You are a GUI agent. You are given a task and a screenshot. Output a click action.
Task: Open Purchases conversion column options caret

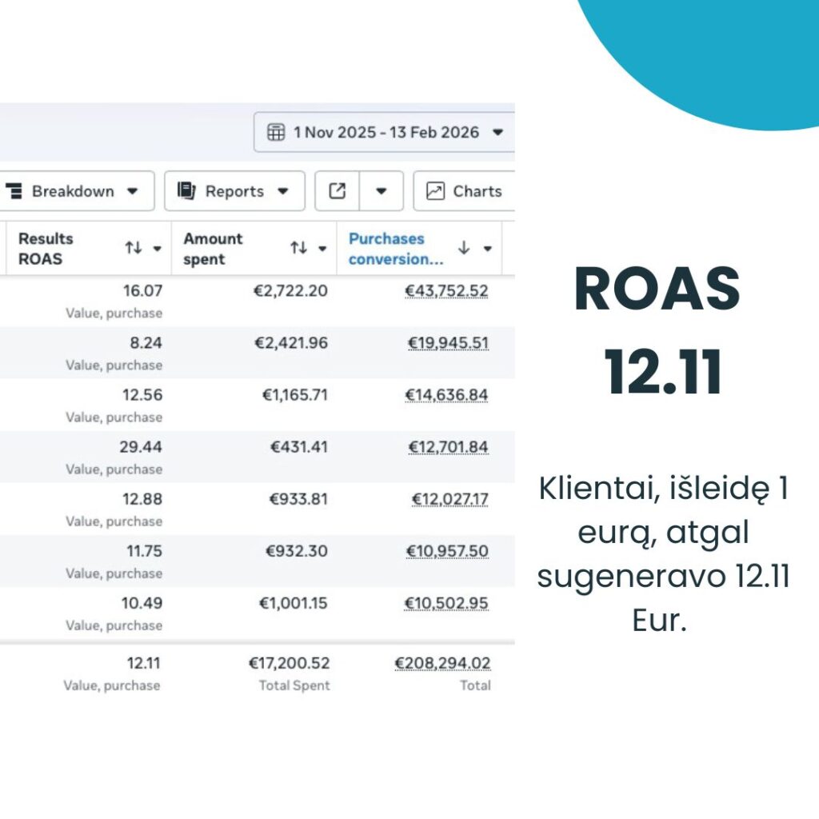pos(487,249)
